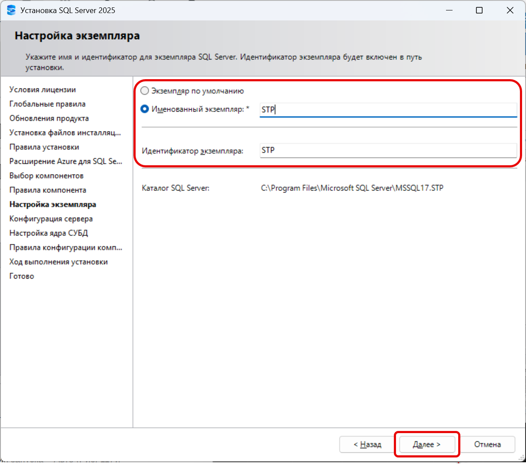Click the bold Настройка экземпляра step in sidebar
The image size is (526, 464).
[x=53, y=204]
